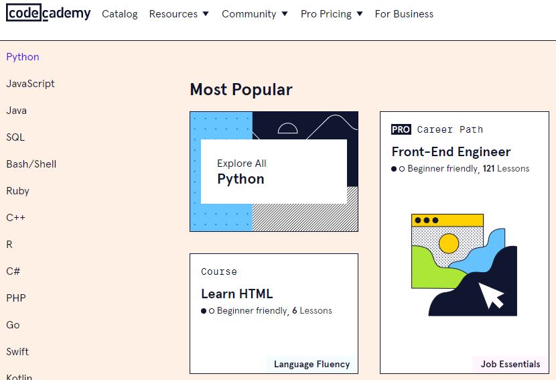The image size is (556, 380).
Task: Click the Most Popular heading
Action: pyautogui.click(x=241, y=89)
